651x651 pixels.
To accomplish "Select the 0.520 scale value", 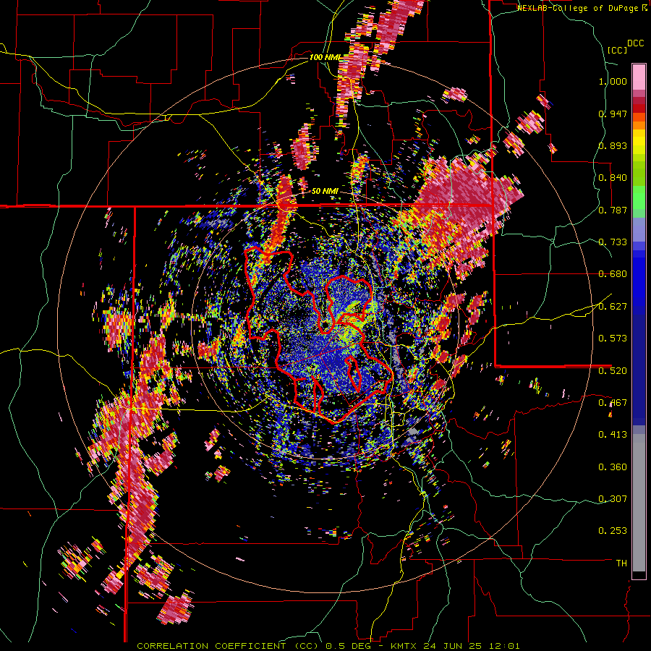I will coord(613,370).
